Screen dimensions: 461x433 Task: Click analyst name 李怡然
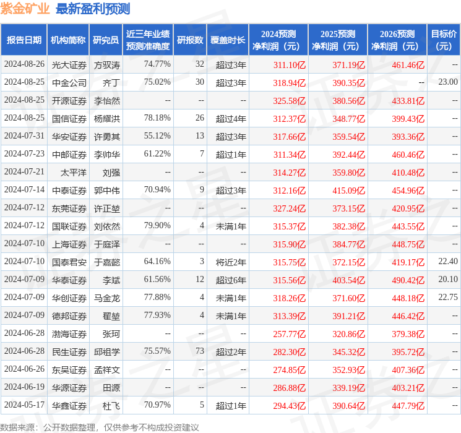pyautogui.click(x=107, y=101)
